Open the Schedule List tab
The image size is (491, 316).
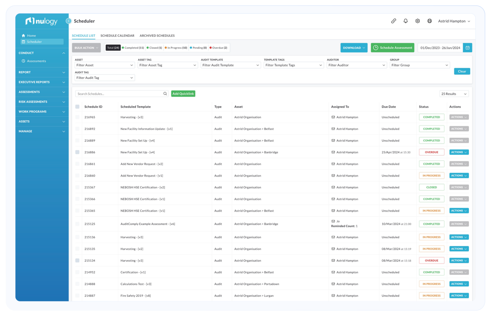[x=83, y=36]
